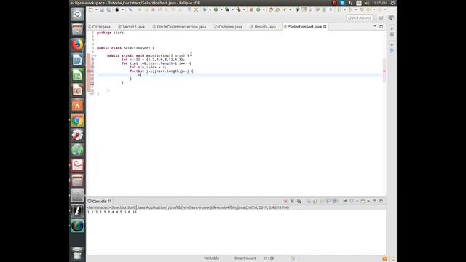Click the New file toolbar icon
Image resolution: width=466 pixels, height=262 pixels.
tap(90, 9)
